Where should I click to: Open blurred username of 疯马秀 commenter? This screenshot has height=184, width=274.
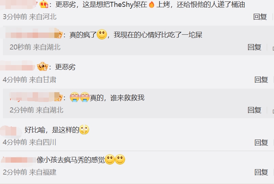[19, 160]
